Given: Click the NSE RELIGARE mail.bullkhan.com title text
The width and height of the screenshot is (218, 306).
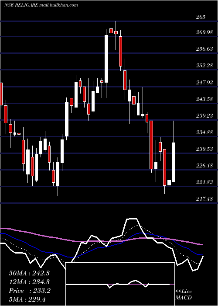Looking at the screenshot, I should [x=41, y=5].
